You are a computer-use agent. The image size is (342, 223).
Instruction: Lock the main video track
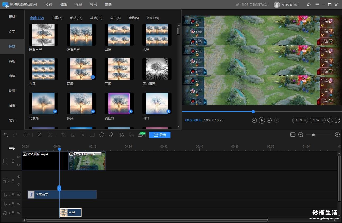click(x=13, y=161)
